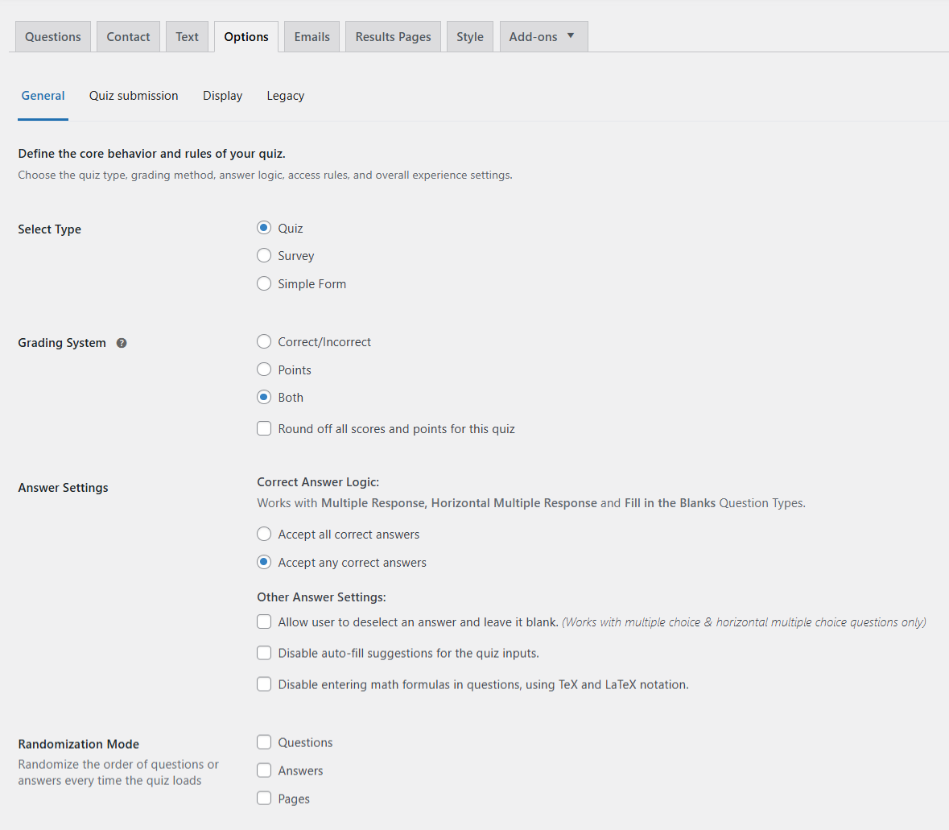Toggle Answers randomization mode
The height and width of the screenshot is (830, 949).
264,770
